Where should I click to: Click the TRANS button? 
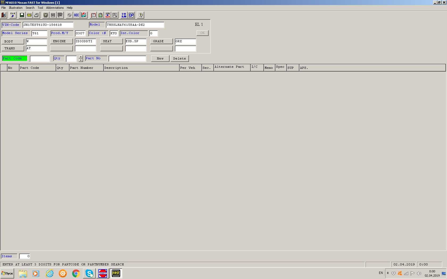pyautogui.click(x=13, y=48)
